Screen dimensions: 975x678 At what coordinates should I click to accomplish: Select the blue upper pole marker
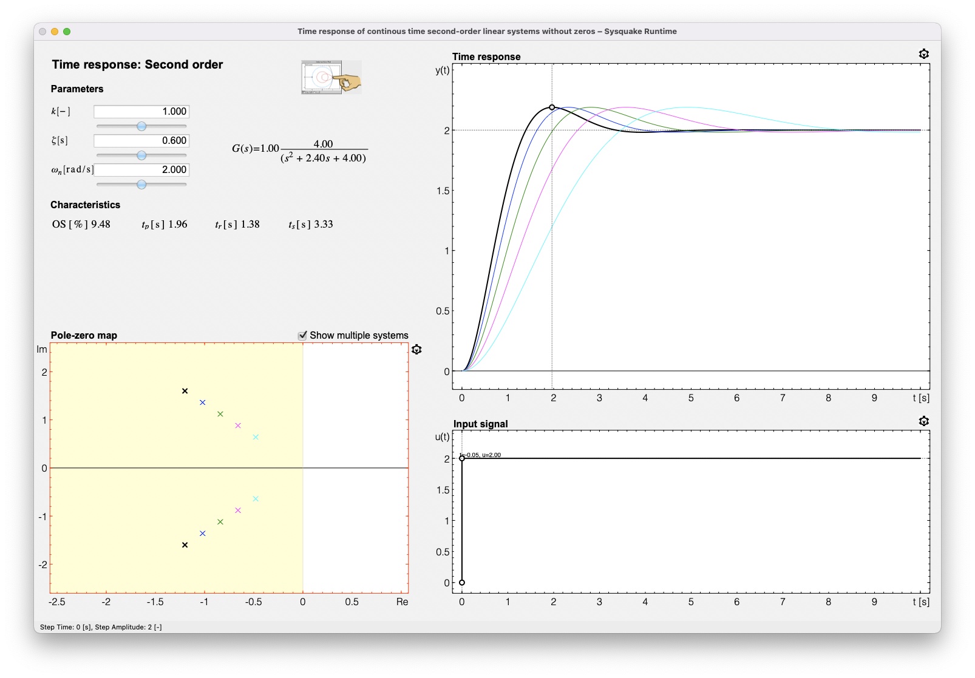[203, 402]
